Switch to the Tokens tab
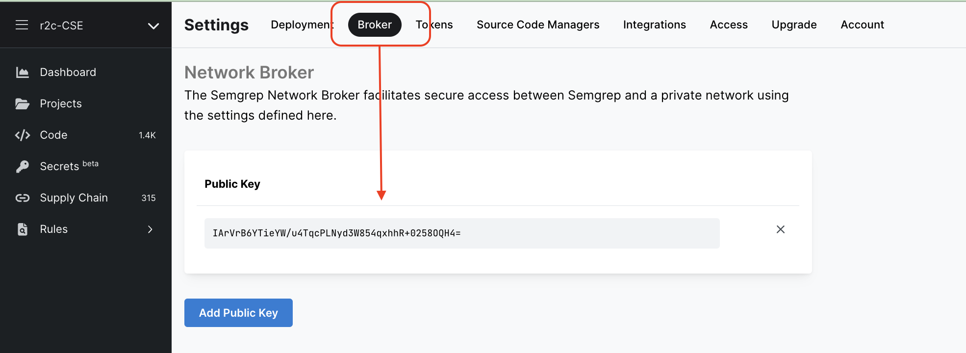The height and width of the screenshot is (353, 966). (434, 25)
